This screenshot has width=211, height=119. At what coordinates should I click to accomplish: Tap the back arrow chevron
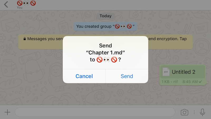pyautogui.click(x=6, y=4)
